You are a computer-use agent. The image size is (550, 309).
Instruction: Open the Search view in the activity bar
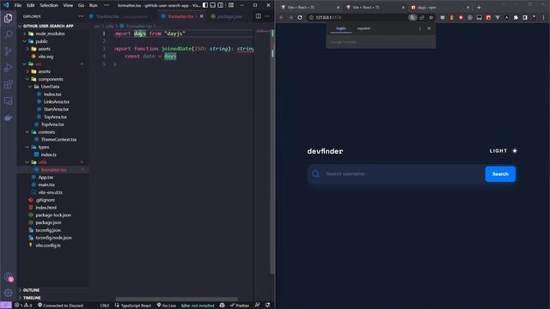(x=8, y=34)
